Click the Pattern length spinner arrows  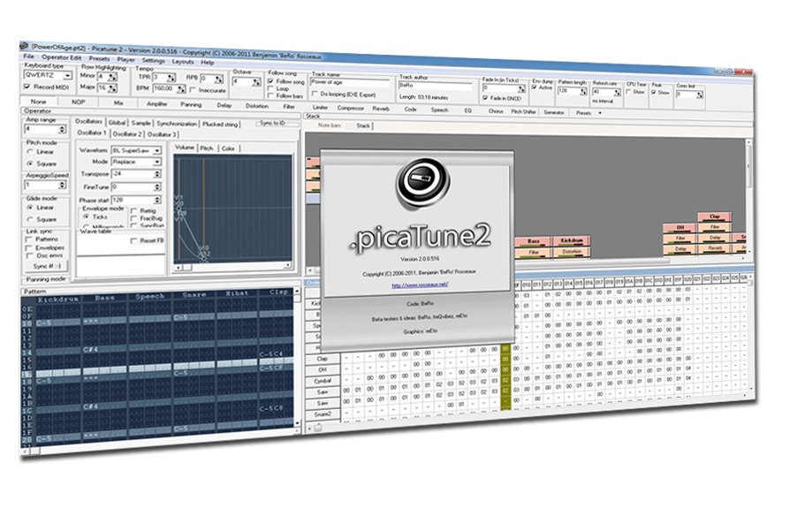[583, 92]
